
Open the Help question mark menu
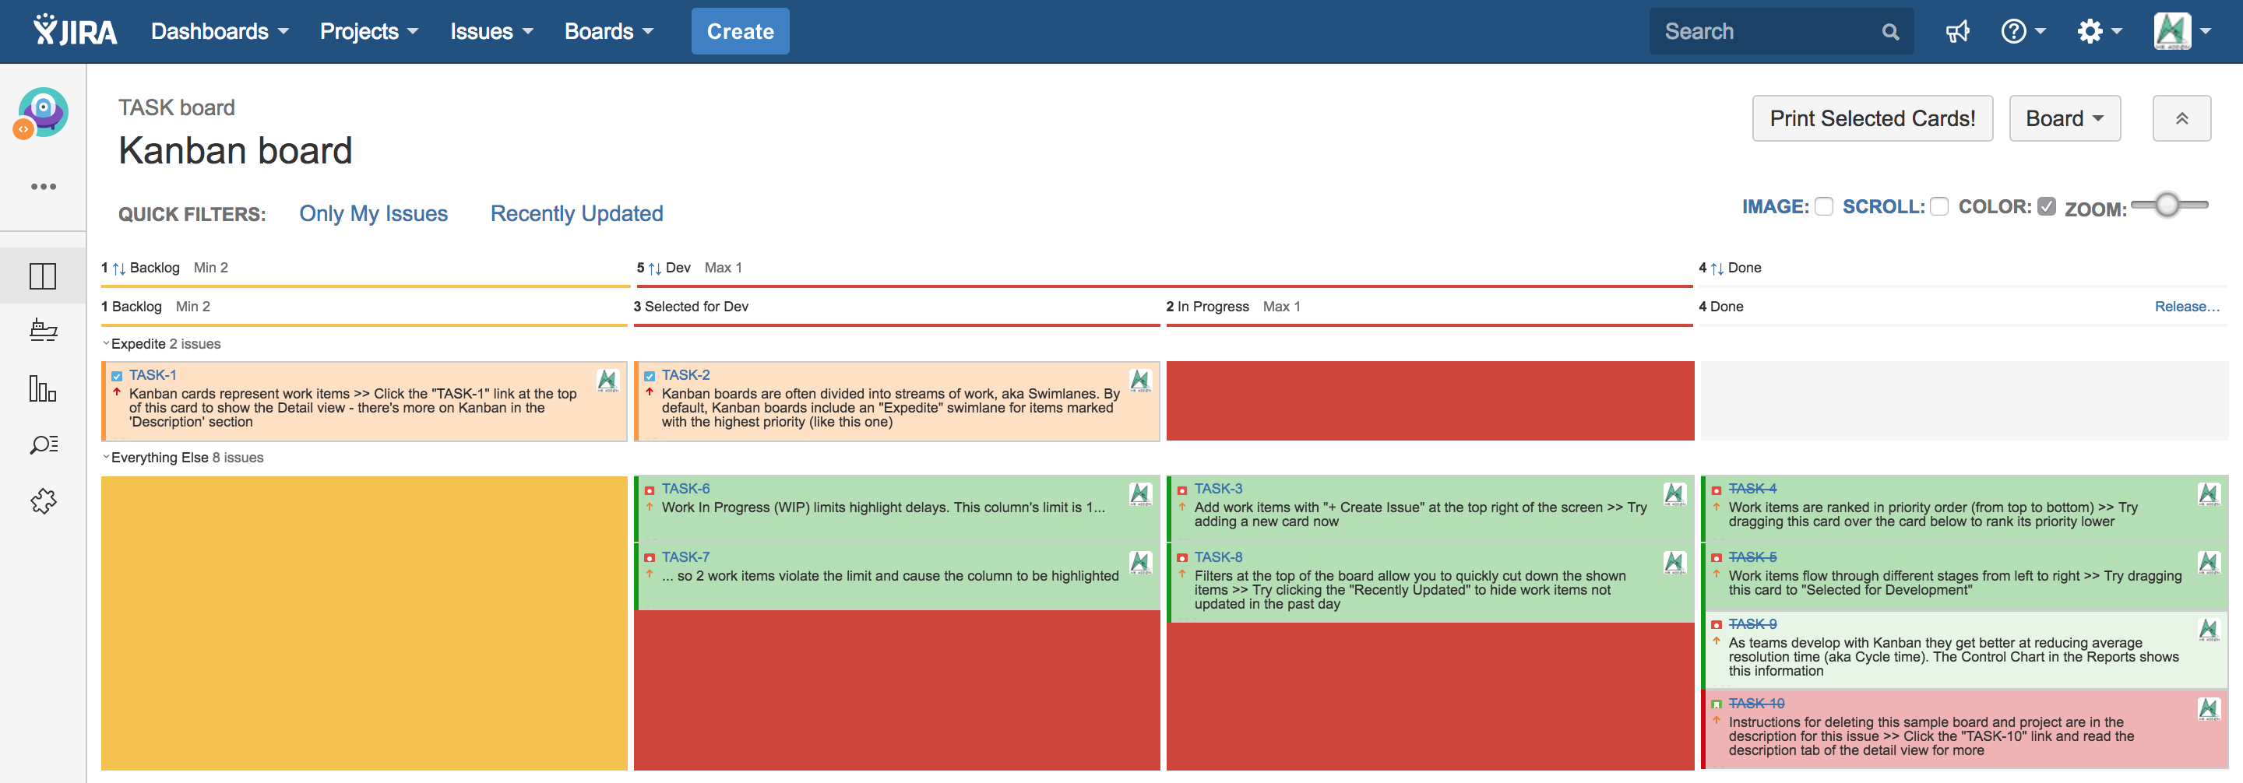coord(2022,32)
